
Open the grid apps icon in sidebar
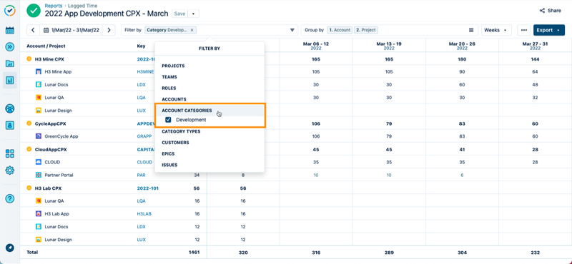[x=10, y=153]
